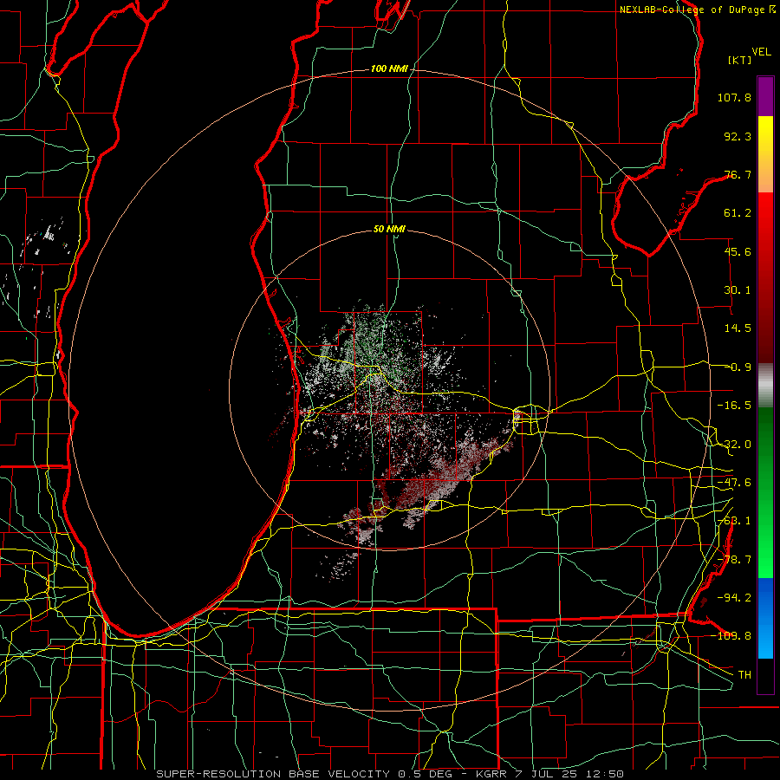Click the bright red segment of color bar
The height and width of the screenshot is (780, 780).
click(x=765, y=277)
